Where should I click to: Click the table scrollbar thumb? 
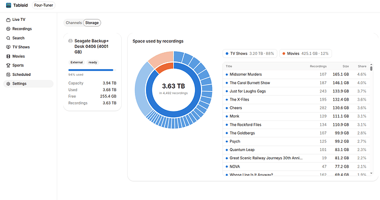click(x=371, y=69)
